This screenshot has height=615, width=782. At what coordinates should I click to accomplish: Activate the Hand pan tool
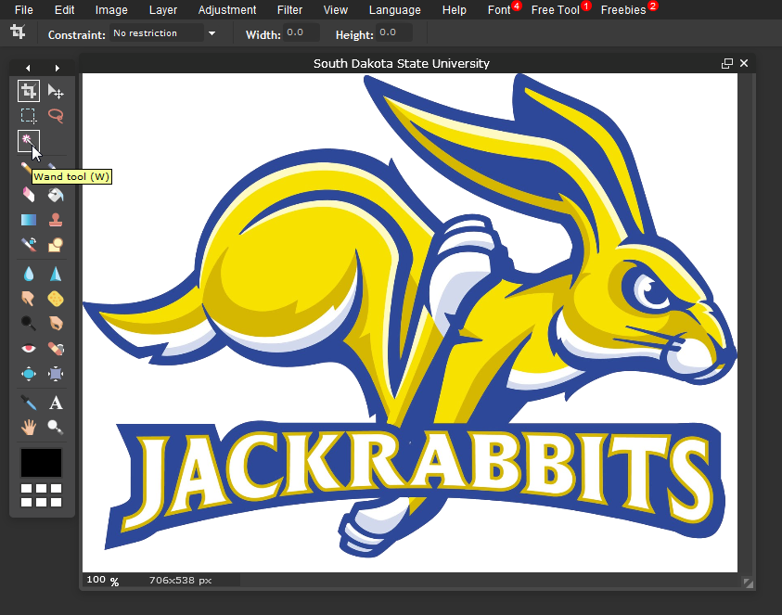29,427
